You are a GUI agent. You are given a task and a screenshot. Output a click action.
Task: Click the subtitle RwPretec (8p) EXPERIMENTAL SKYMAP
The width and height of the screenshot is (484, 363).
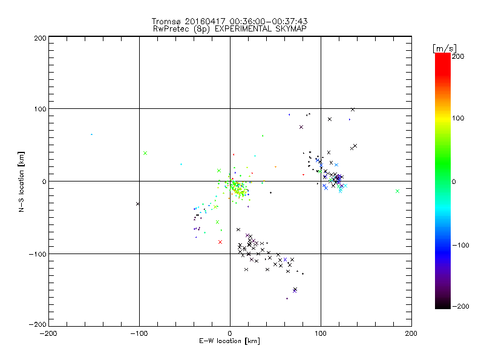(x=229, y=29)
